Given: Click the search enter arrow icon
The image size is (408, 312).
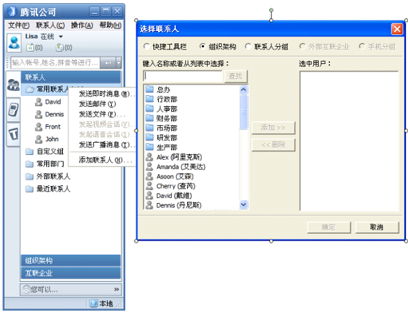Looking at the screenshot, I should (108, 63).
